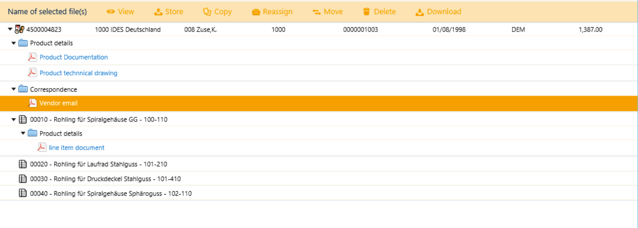
Task: Select 00030 Rohling für Druckdeckel Stahlguss row
Action: (105, 179)
